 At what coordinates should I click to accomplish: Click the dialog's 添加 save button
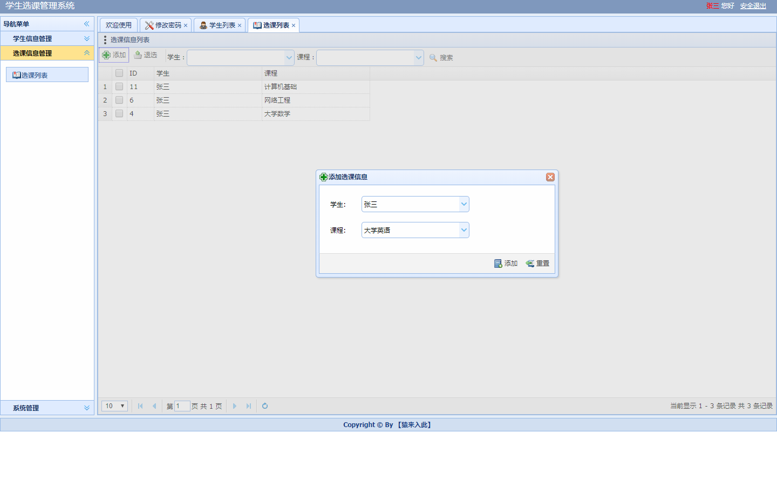pos(506,263)
